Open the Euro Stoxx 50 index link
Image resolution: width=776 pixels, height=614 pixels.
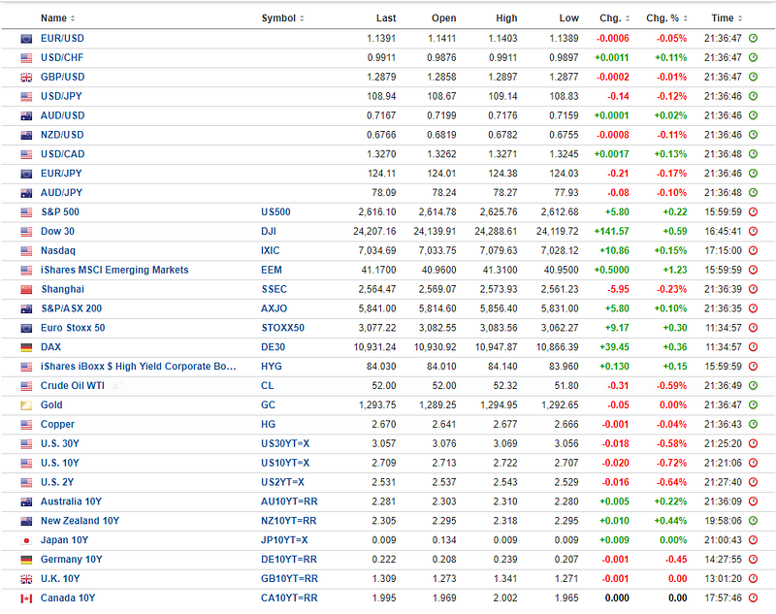(x=73, y=328)
